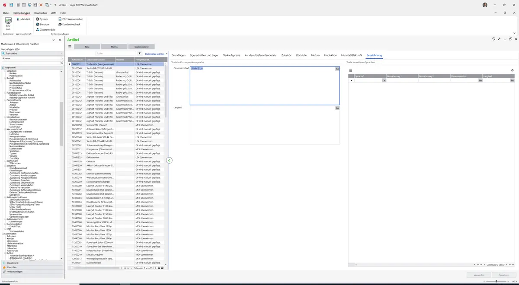Open the Bearbeiten menu

(x=41, y=13)
